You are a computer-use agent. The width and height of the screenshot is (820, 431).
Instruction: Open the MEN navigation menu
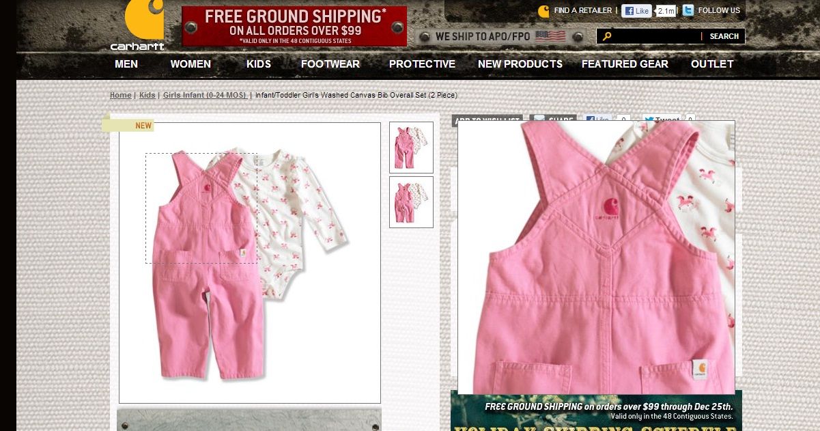tap(126, 64)
